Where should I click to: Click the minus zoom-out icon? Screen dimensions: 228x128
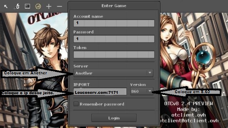[59, 6]
